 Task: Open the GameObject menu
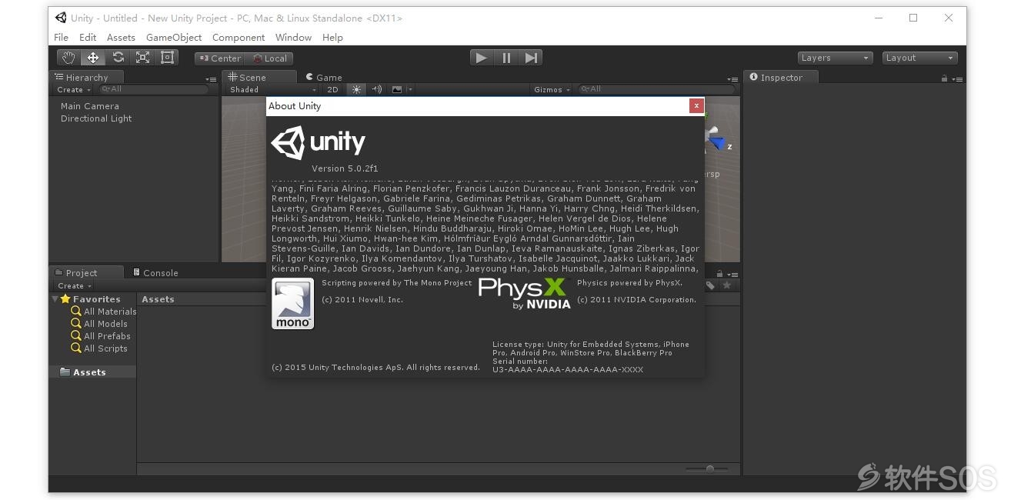174,38
